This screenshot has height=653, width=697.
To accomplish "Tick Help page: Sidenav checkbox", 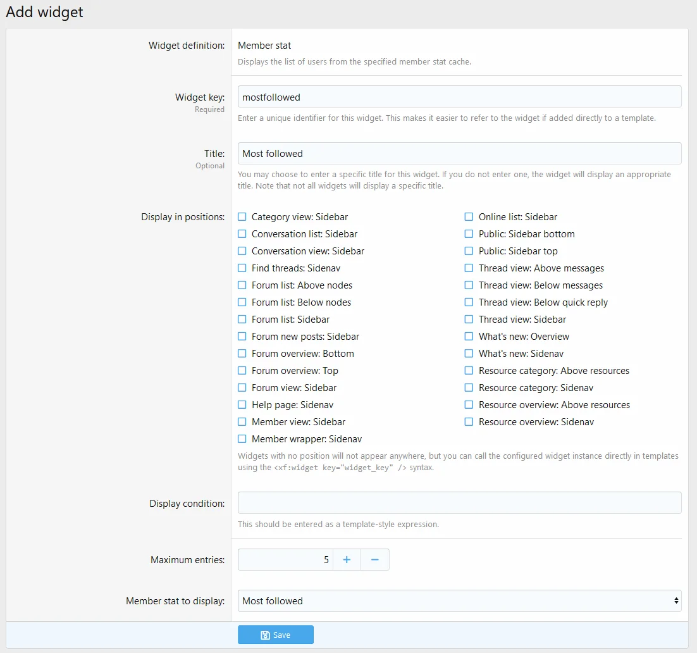I will (242, 405).
